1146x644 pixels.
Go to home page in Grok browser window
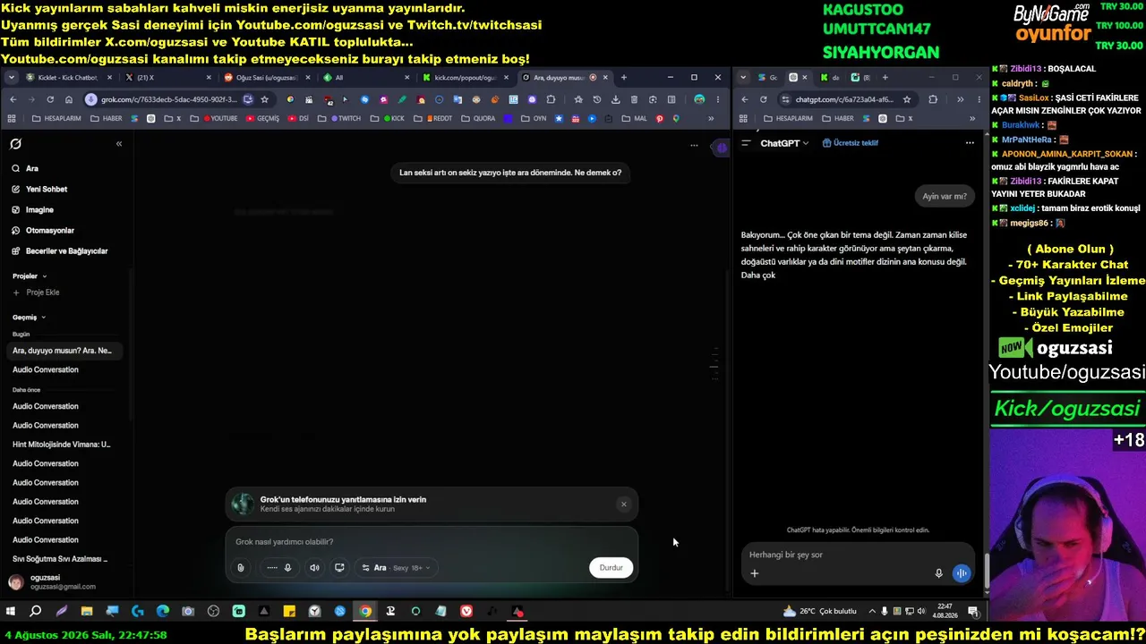click(69, 99)
